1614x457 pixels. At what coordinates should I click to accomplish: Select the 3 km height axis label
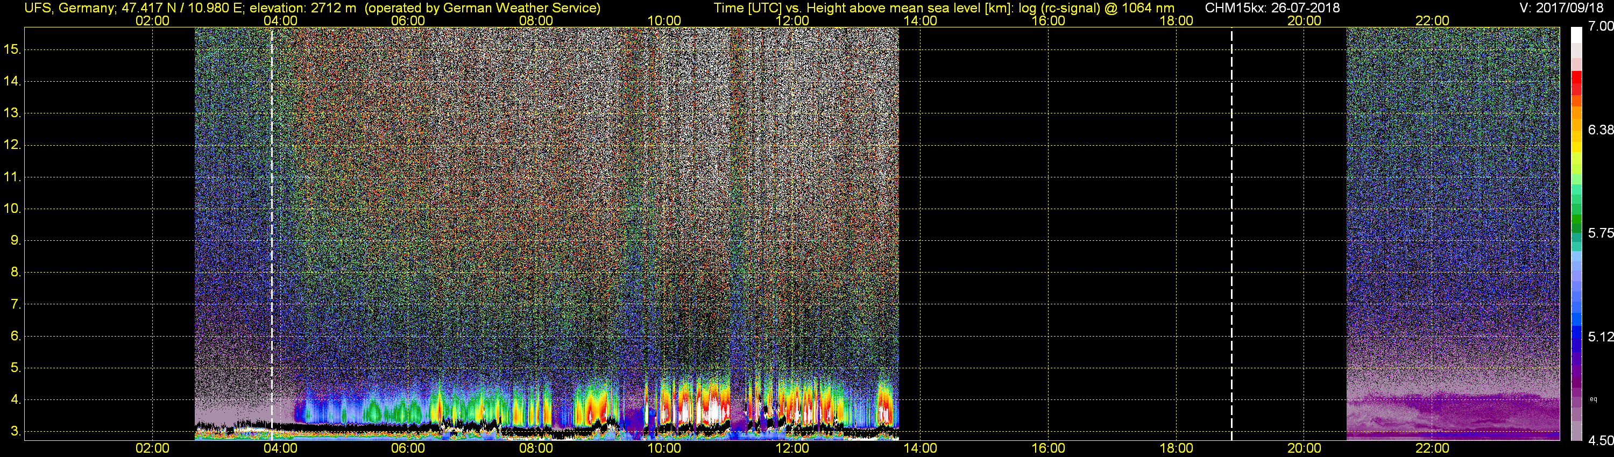[x=15, y=431]
